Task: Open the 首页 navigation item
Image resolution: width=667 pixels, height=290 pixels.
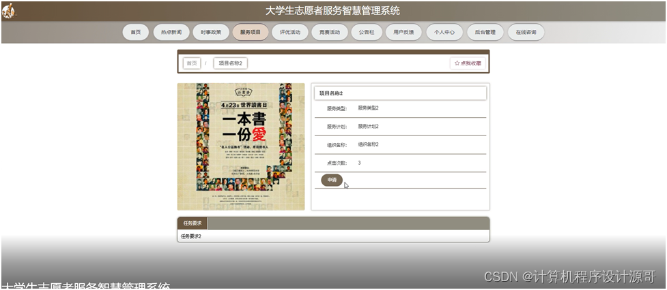Action: (x=136, y=32)
